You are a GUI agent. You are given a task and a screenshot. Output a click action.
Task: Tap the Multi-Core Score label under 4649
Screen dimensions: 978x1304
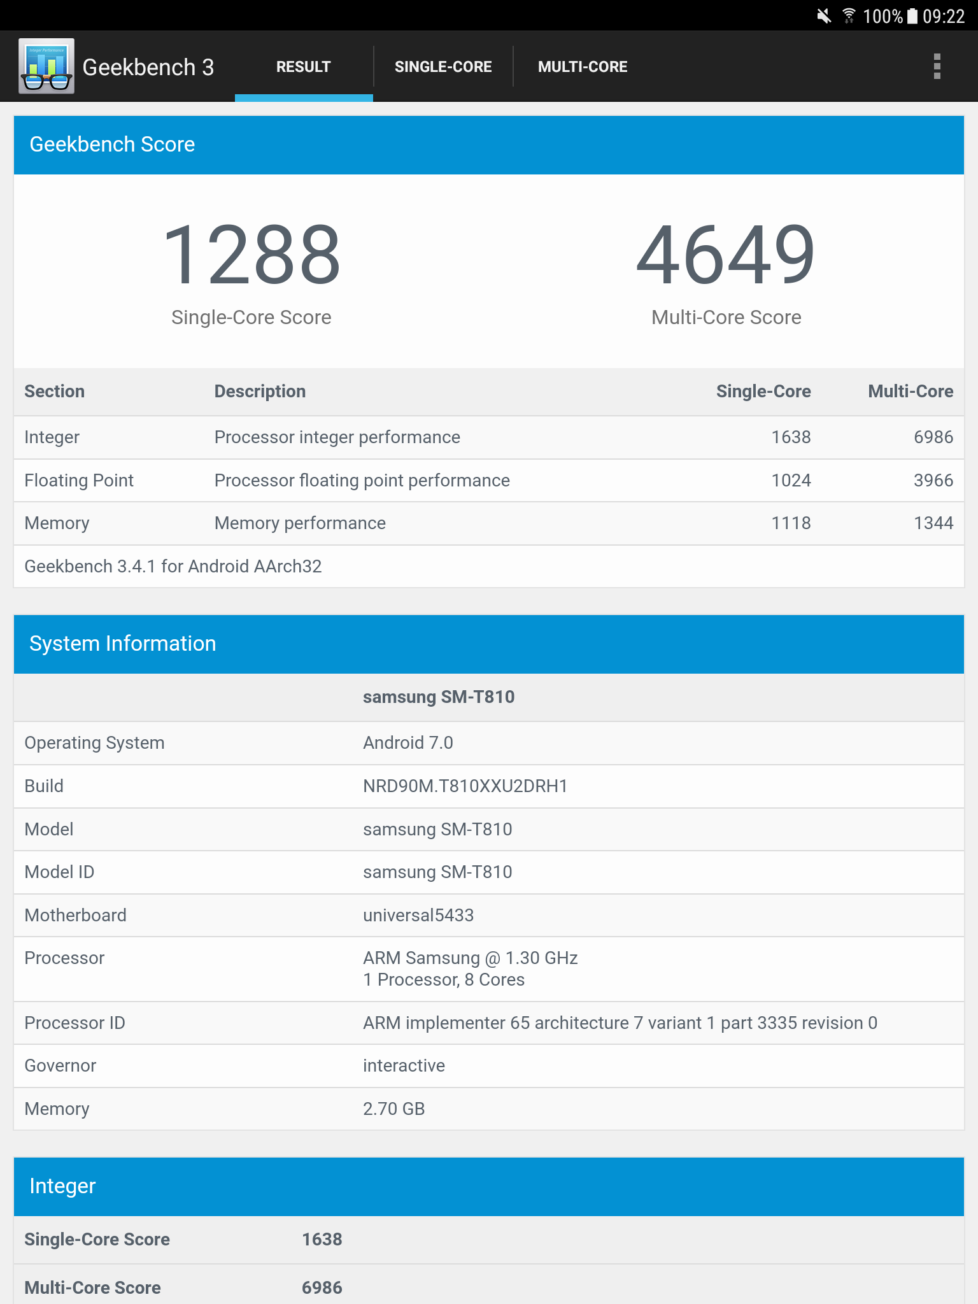726,317
